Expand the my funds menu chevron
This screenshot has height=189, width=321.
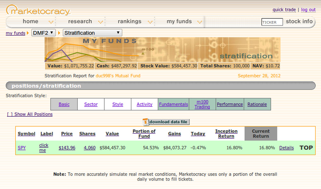[x=200, y=22]
